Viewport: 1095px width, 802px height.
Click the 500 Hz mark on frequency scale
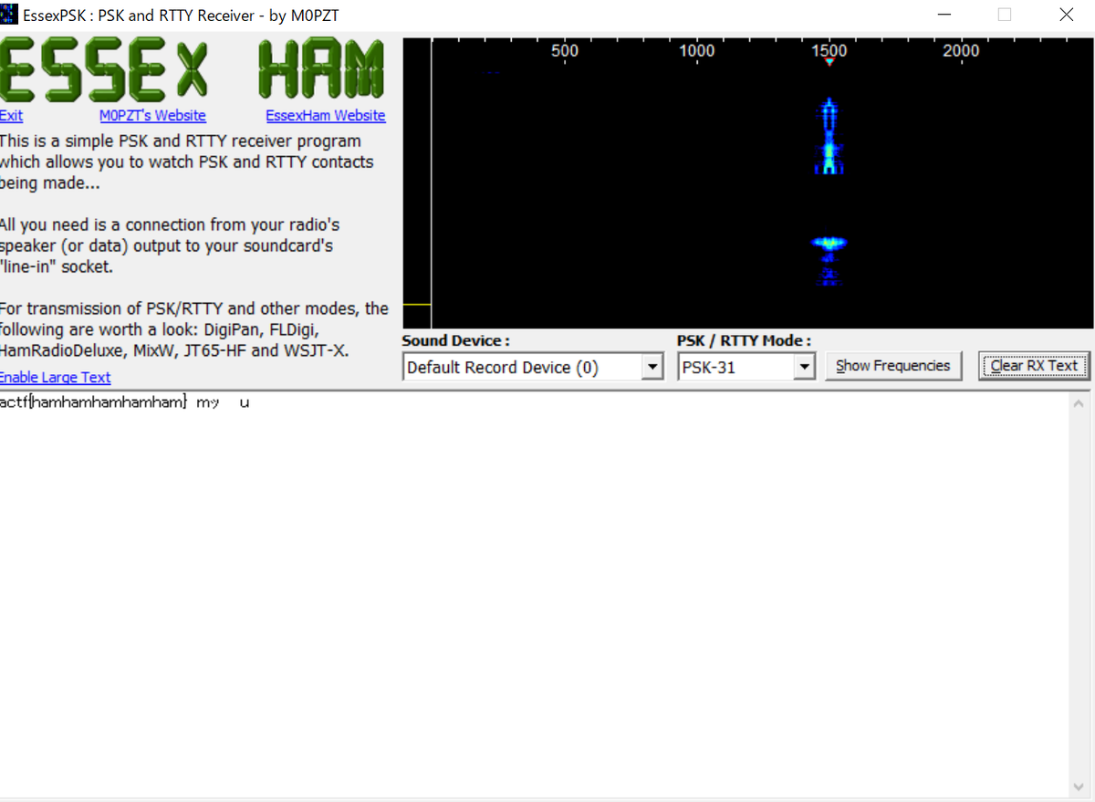565,51
